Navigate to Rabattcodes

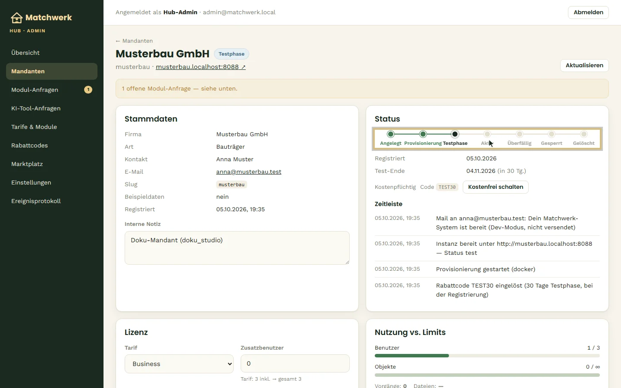coord(52,145)
